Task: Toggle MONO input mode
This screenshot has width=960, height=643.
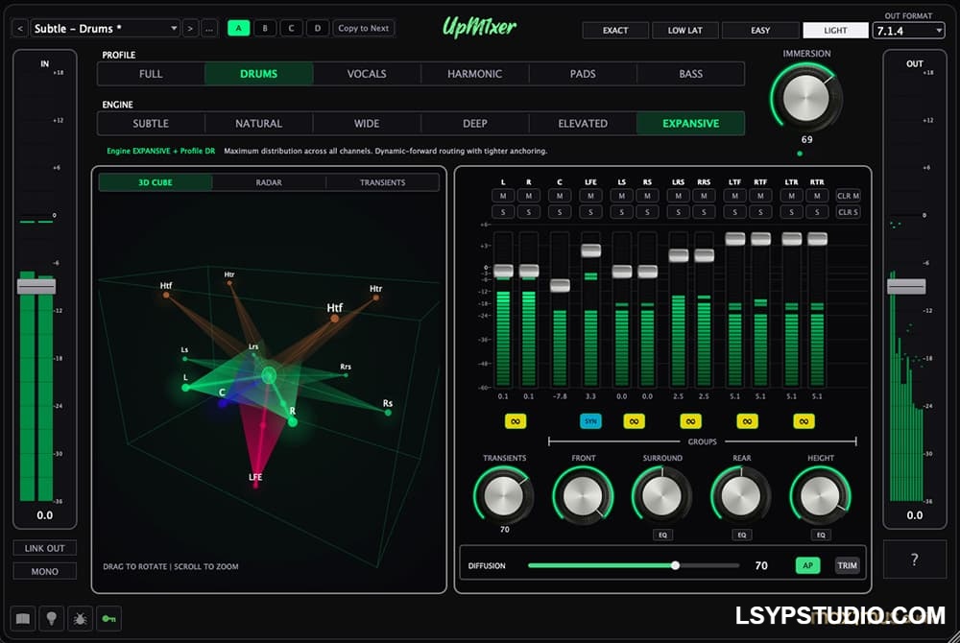Action: click(x=45, y=571)
